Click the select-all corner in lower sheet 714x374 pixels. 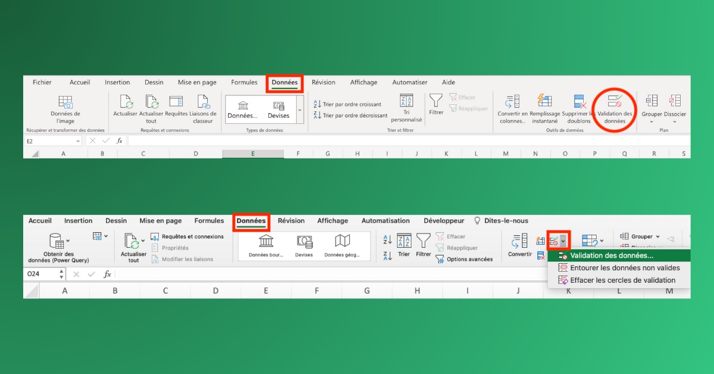click(x=31, y=291)
